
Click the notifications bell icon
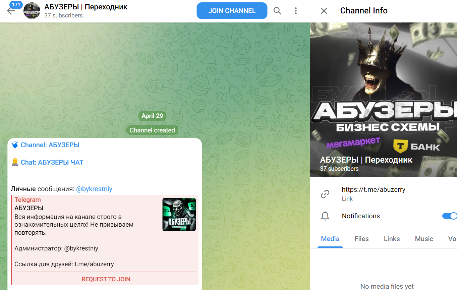click(325, 216)
